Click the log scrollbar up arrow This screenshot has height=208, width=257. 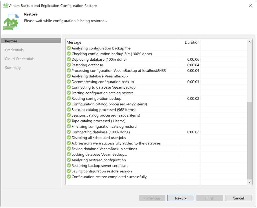[x=250, y=42]
